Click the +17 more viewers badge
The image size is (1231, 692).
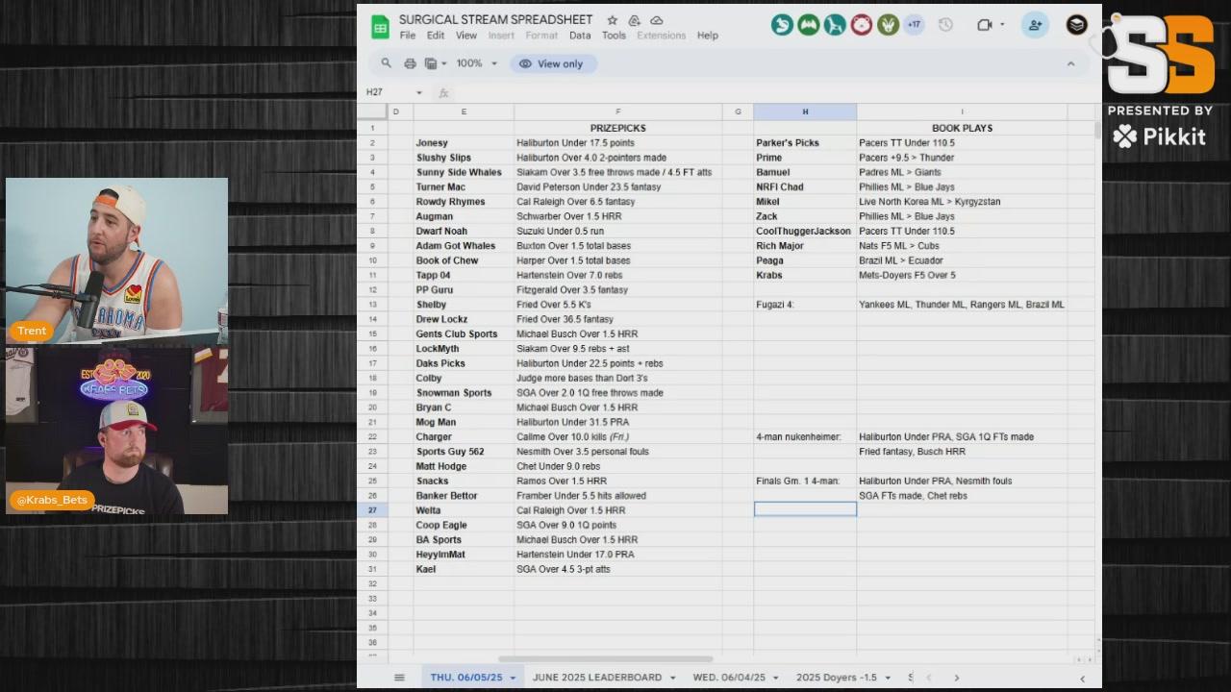click(x=914, y=25)
